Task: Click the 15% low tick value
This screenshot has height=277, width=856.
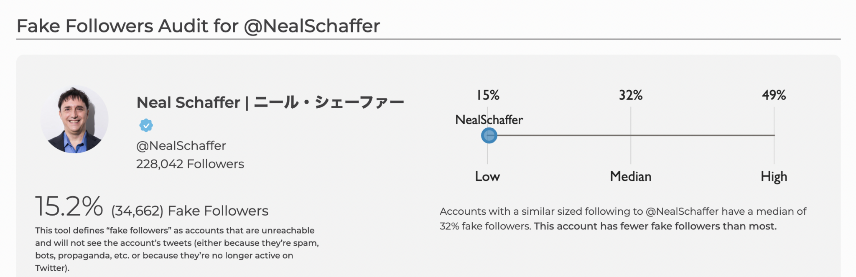Action: pyautogui.click(x=488, y=95)
